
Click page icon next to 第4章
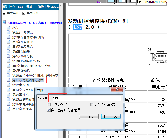pyautogui.click(x=9, y=47)
